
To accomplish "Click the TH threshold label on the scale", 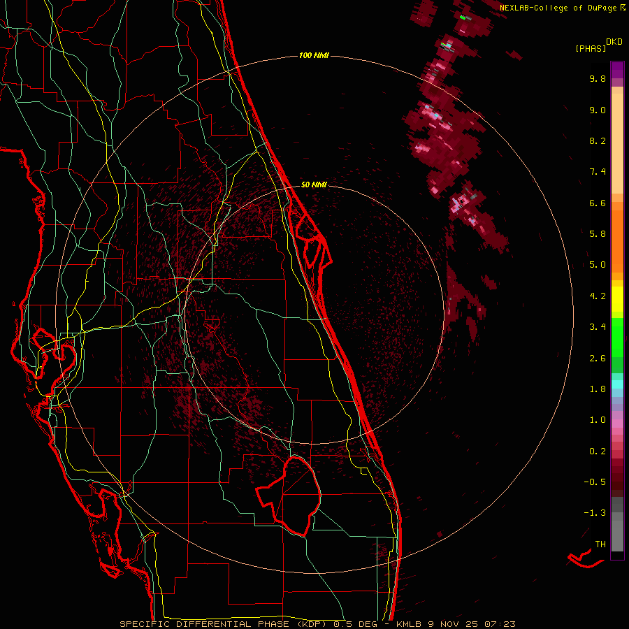I will pos(600,544).
